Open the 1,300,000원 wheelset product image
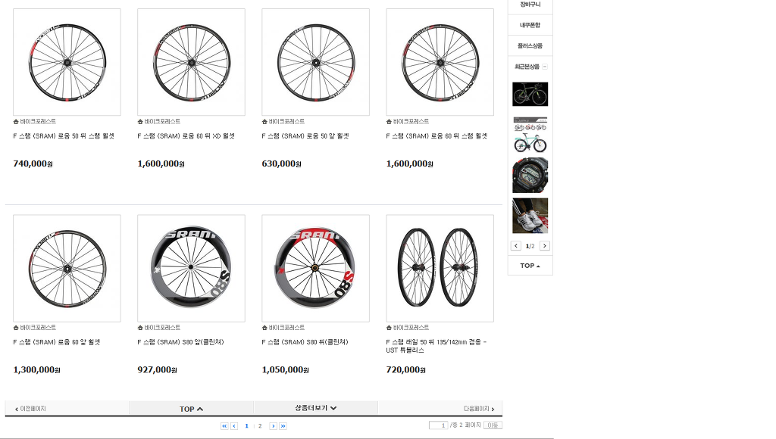 tap(67, 269)
